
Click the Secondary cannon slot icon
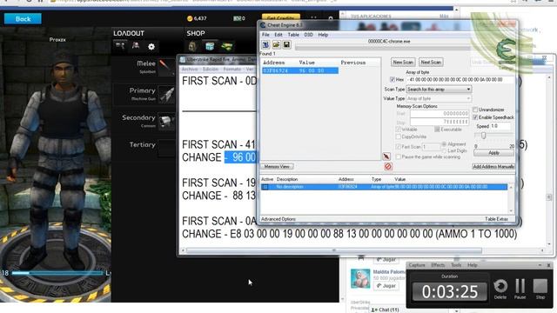(x=166, y=122)
